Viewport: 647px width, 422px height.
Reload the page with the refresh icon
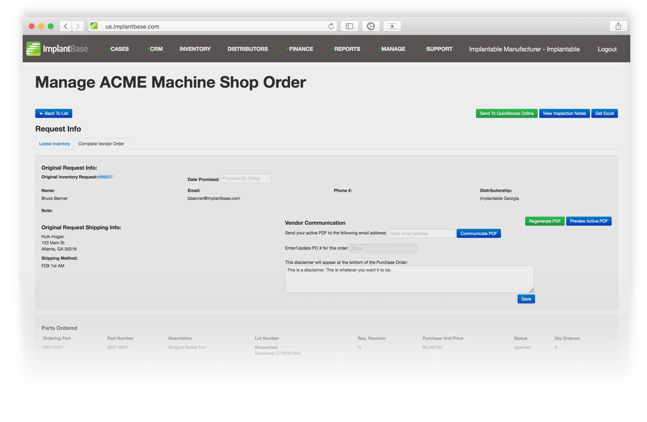331,26
